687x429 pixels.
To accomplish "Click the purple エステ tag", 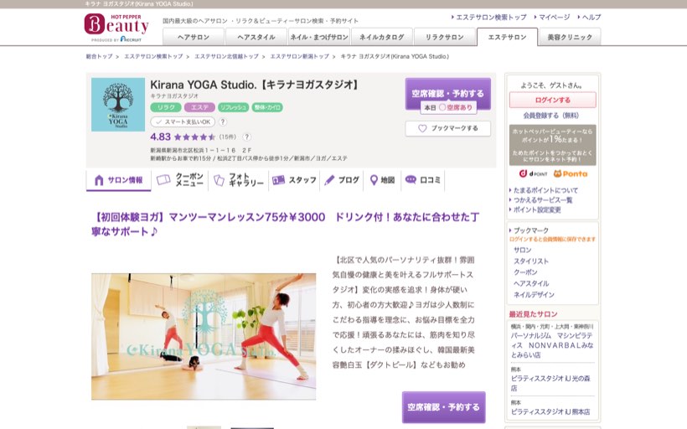I will 199,107.
